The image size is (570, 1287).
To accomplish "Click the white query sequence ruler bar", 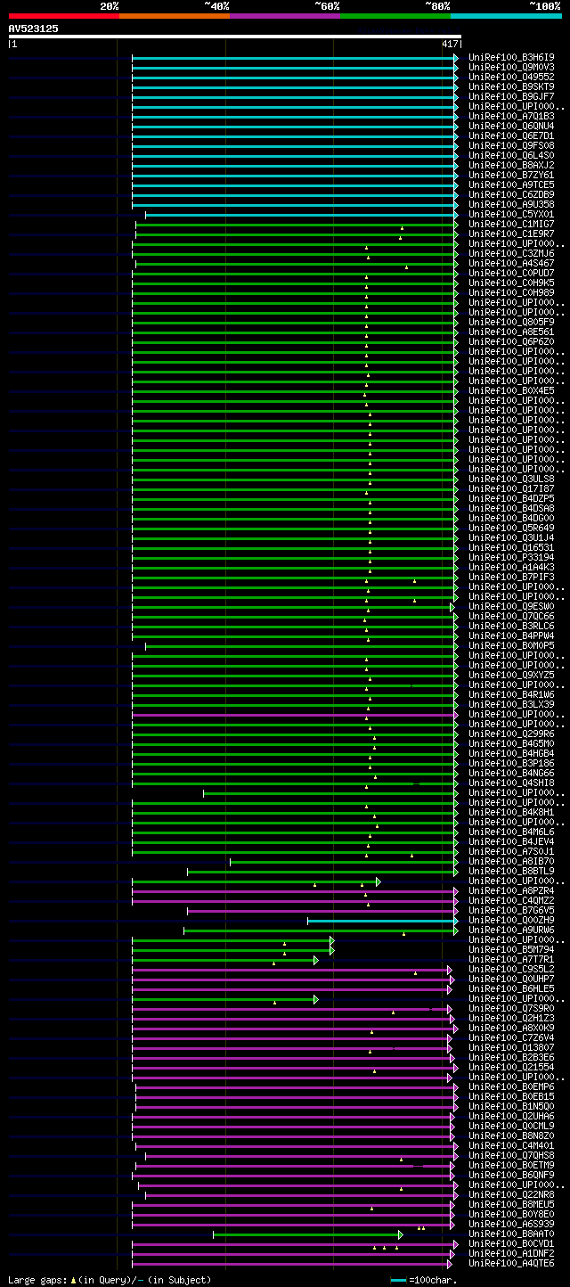I will tap(234, 37).
